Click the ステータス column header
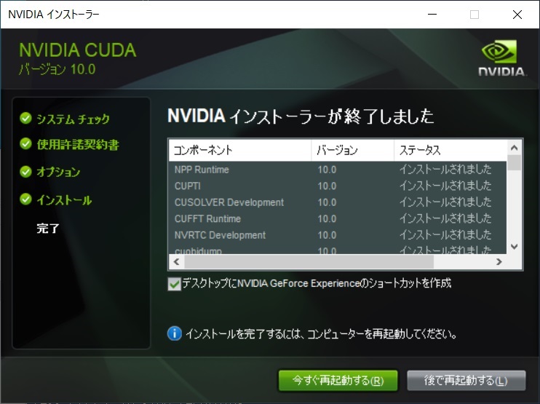The height and width of the screenshot is (404, 540). 450,150
